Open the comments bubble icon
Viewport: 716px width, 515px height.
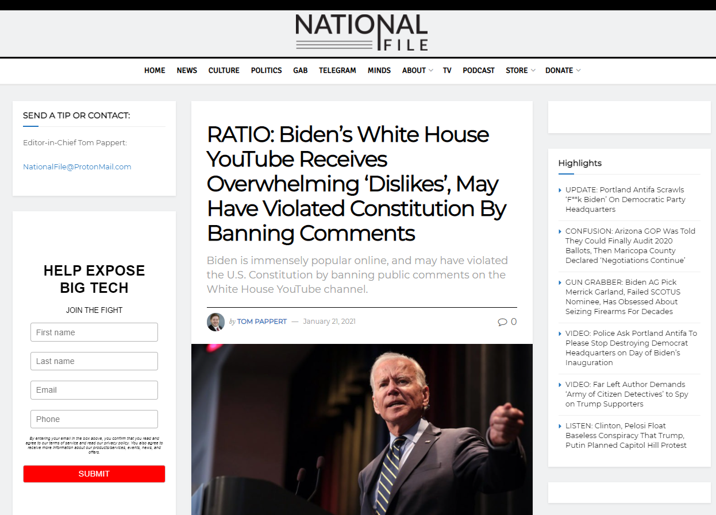click(502, 322)
